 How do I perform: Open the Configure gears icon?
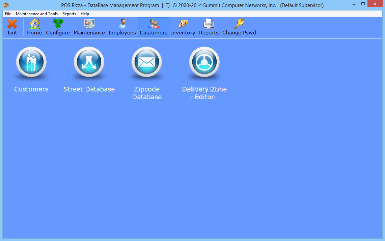click(58, 24)
